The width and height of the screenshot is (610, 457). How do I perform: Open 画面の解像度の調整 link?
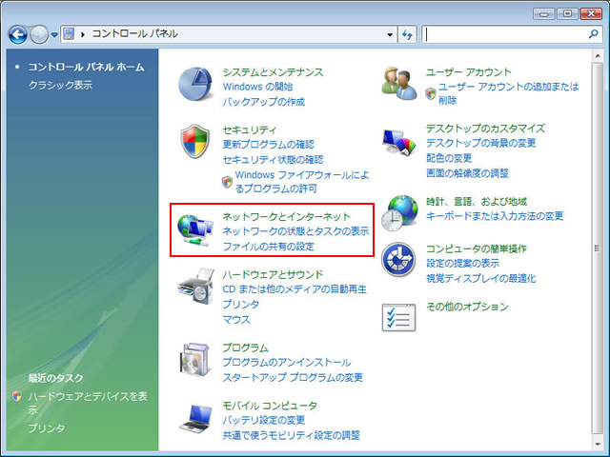(x=467, y=173)
